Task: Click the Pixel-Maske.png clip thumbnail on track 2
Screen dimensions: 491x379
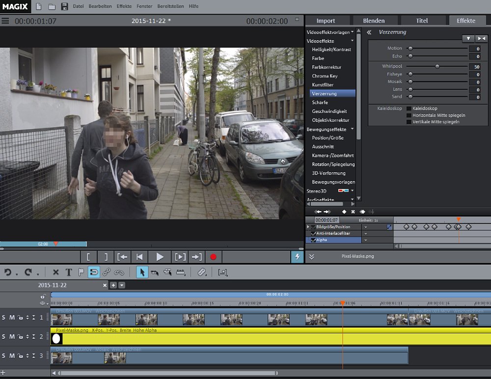Action: point(56,339)
